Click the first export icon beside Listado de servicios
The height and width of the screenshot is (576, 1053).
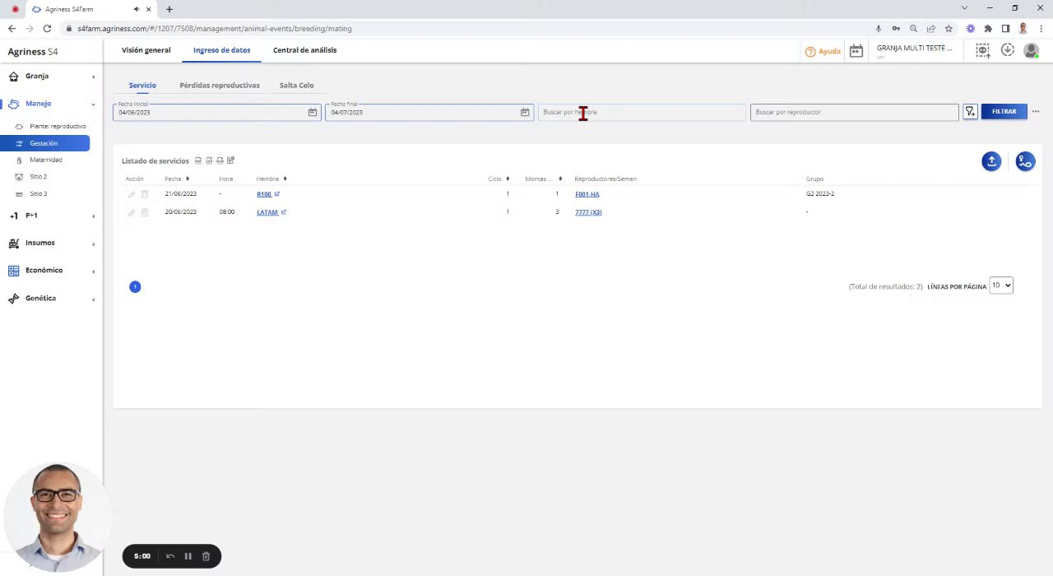198,160
